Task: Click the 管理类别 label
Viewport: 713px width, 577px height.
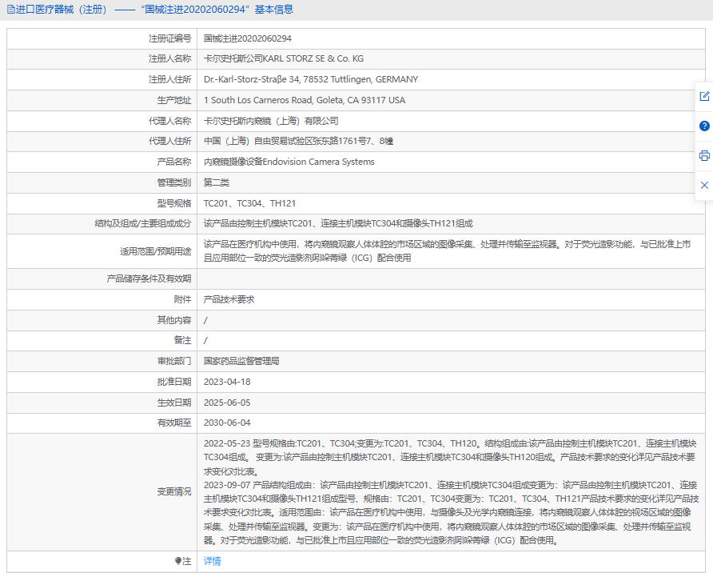Action: coord(174,182)
